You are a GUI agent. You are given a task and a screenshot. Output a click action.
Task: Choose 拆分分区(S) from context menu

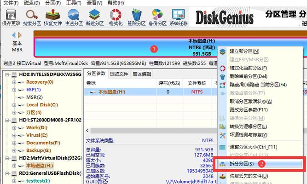coord(259,164)
